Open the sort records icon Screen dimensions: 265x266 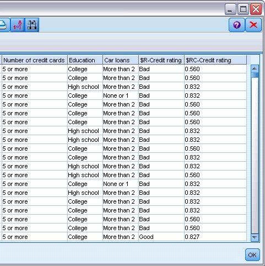click(18, 25)
